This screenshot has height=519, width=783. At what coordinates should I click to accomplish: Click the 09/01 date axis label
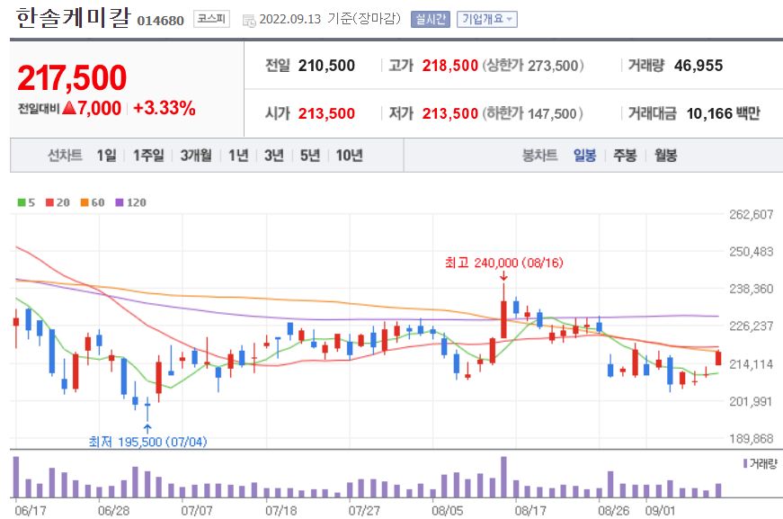click(x=660, y=511)
